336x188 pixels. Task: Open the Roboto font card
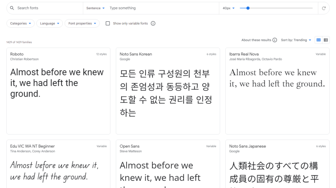coord(58,91)
